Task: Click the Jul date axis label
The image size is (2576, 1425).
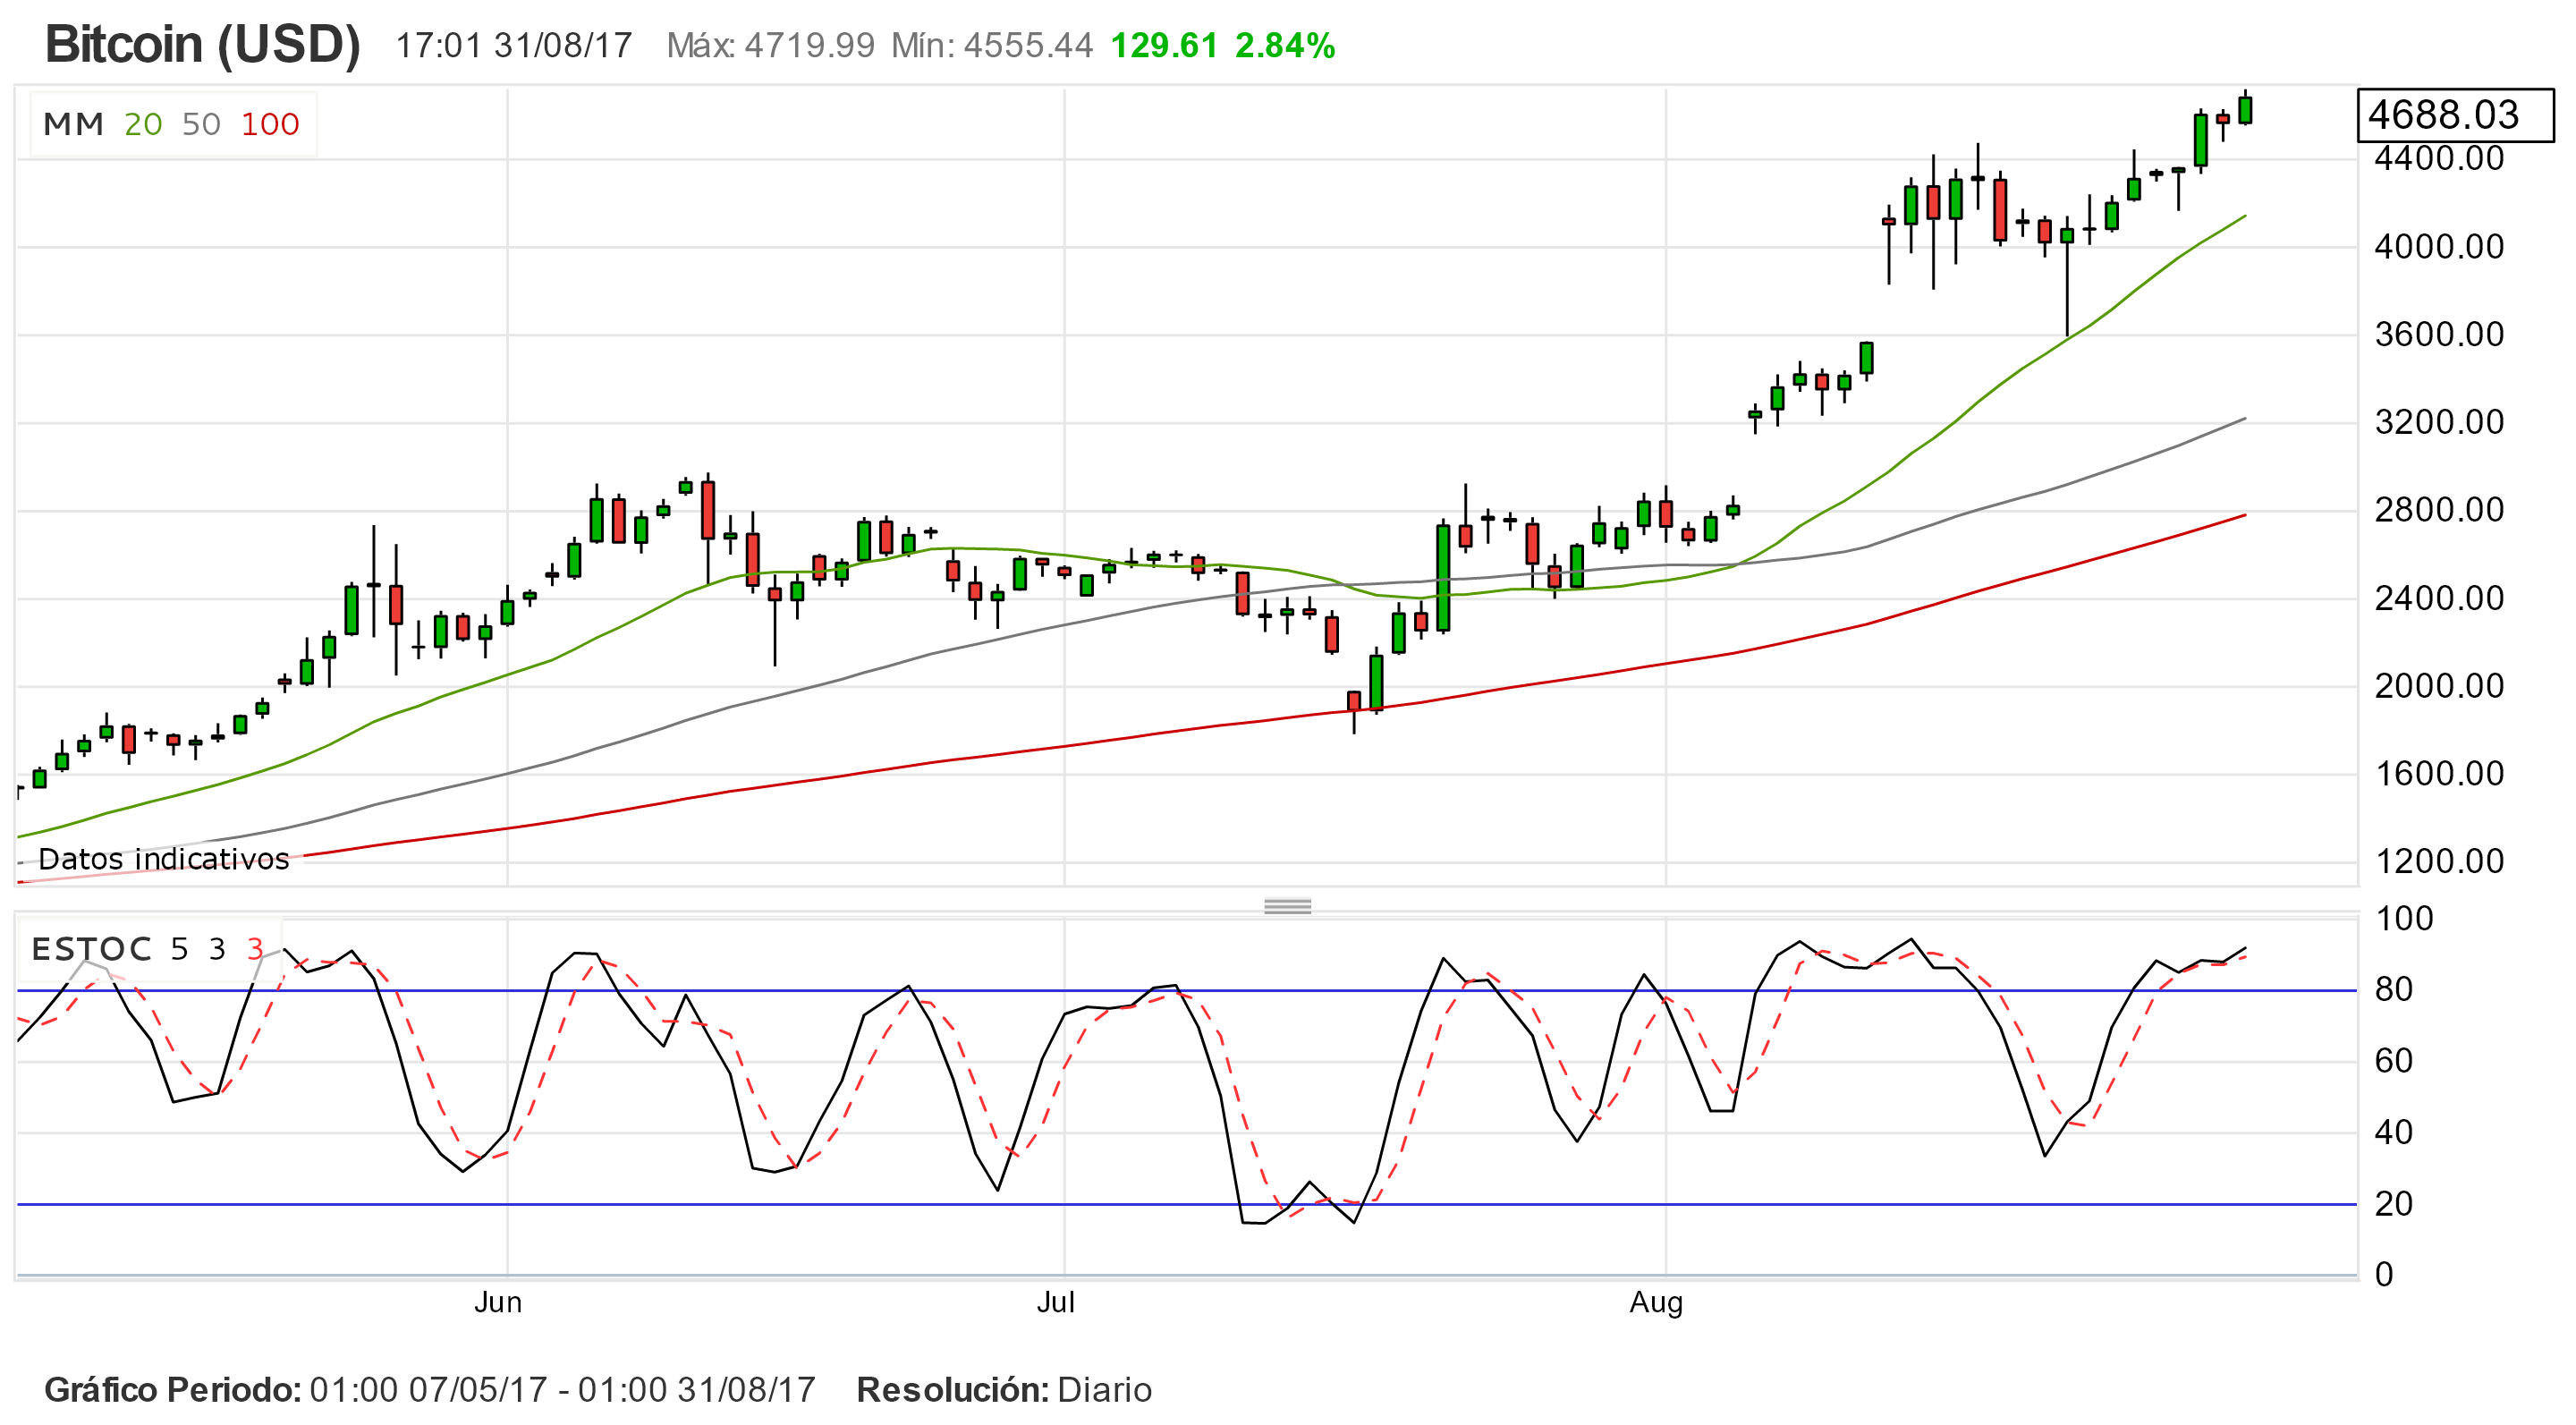Action: click(x=1056, y=1303)
